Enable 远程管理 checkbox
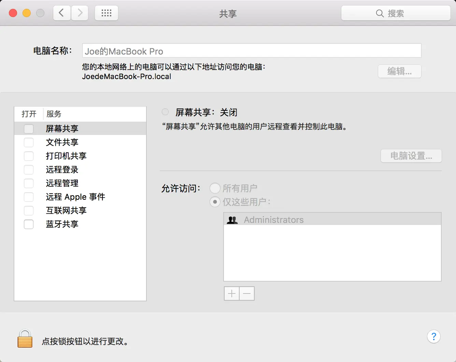The height and width of the screenshot is (362, 456). point(29,183)
